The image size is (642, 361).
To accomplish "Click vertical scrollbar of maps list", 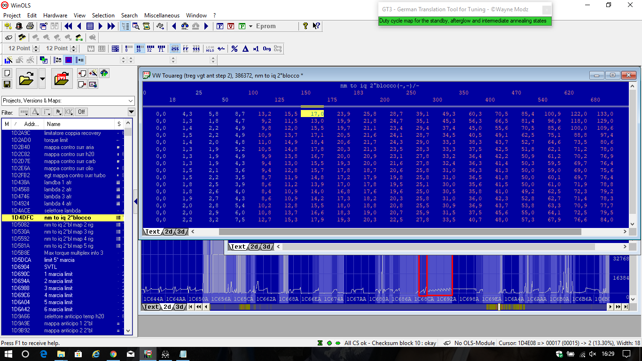I will tap(129, 228).
